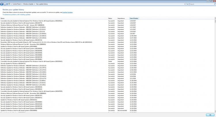Sort by the Date Installed column header

coord(134,18)
